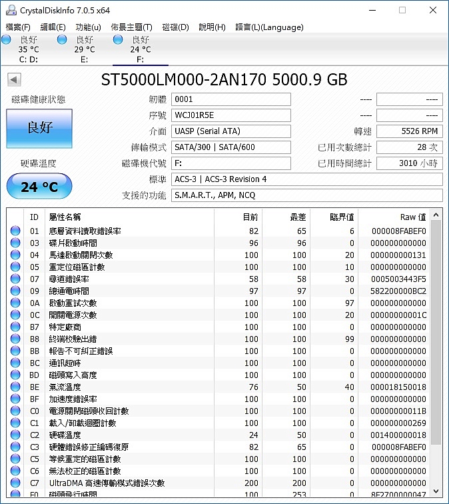This screenshot has width=449, height=504.
Task: Select the 重定位磁區計數 attribute name
Action: (x=77, y=267)
